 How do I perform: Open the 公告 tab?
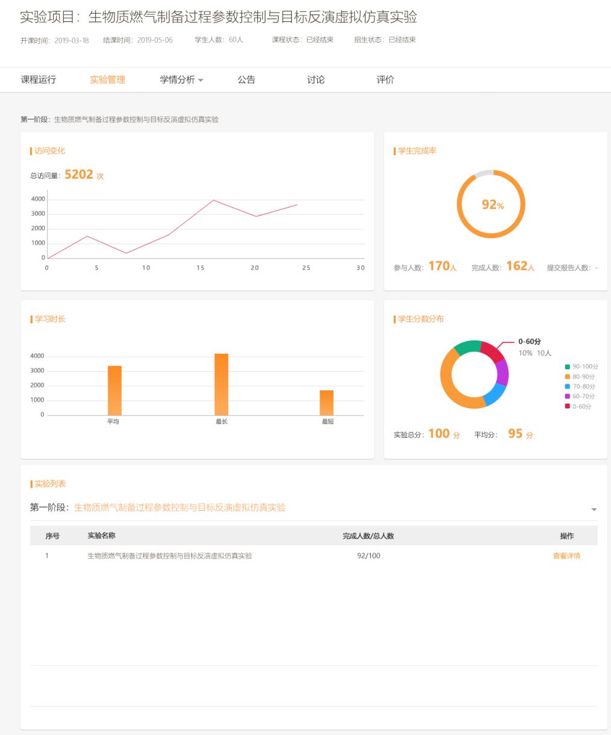pyautogui.click(x=246, y=80)
